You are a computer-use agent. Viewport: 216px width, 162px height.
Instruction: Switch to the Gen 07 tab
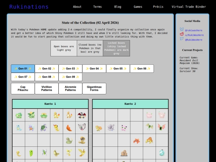point(23,77)
